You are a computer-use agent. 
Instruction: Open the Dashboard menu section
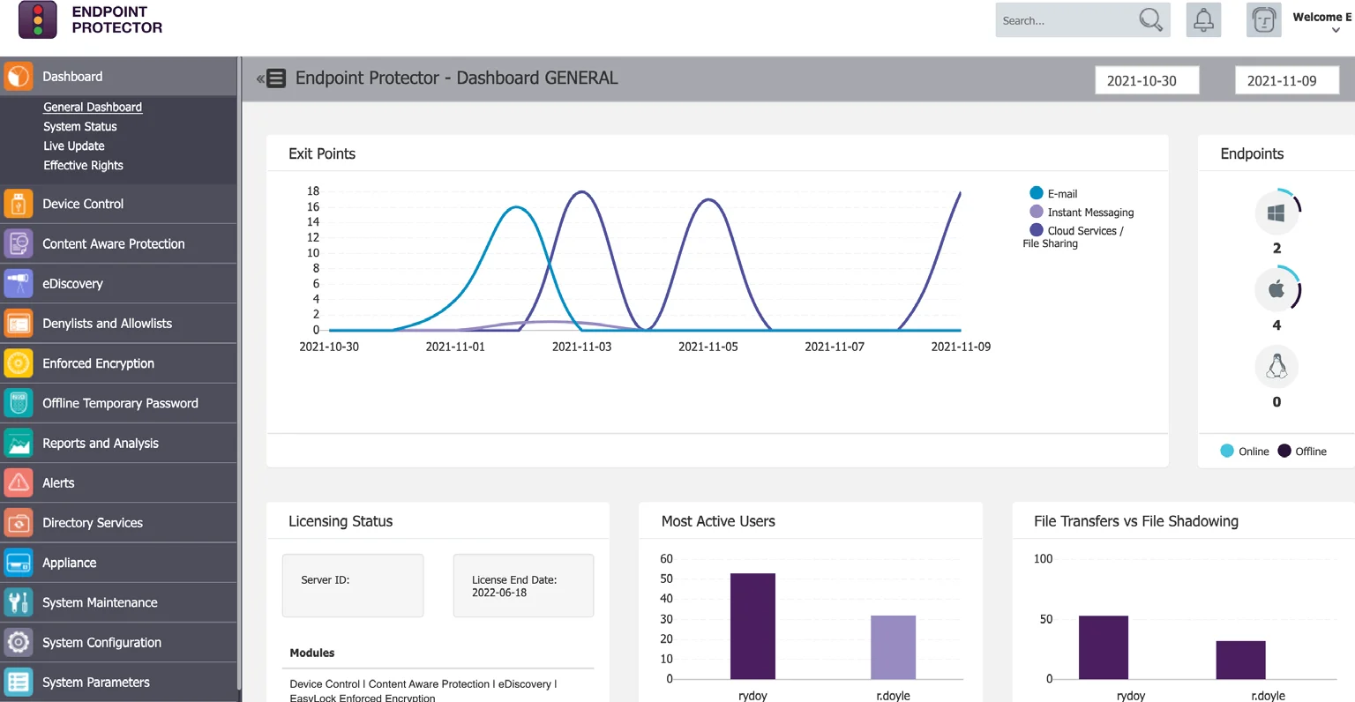tap(119, 77)
